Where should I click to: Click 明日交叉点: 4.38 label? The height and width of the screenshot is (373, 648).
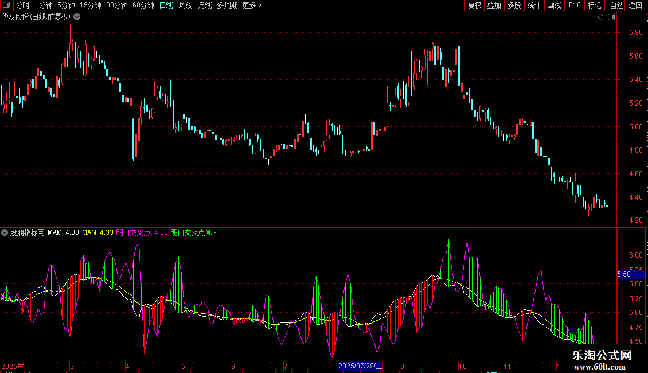pos(142,232)
